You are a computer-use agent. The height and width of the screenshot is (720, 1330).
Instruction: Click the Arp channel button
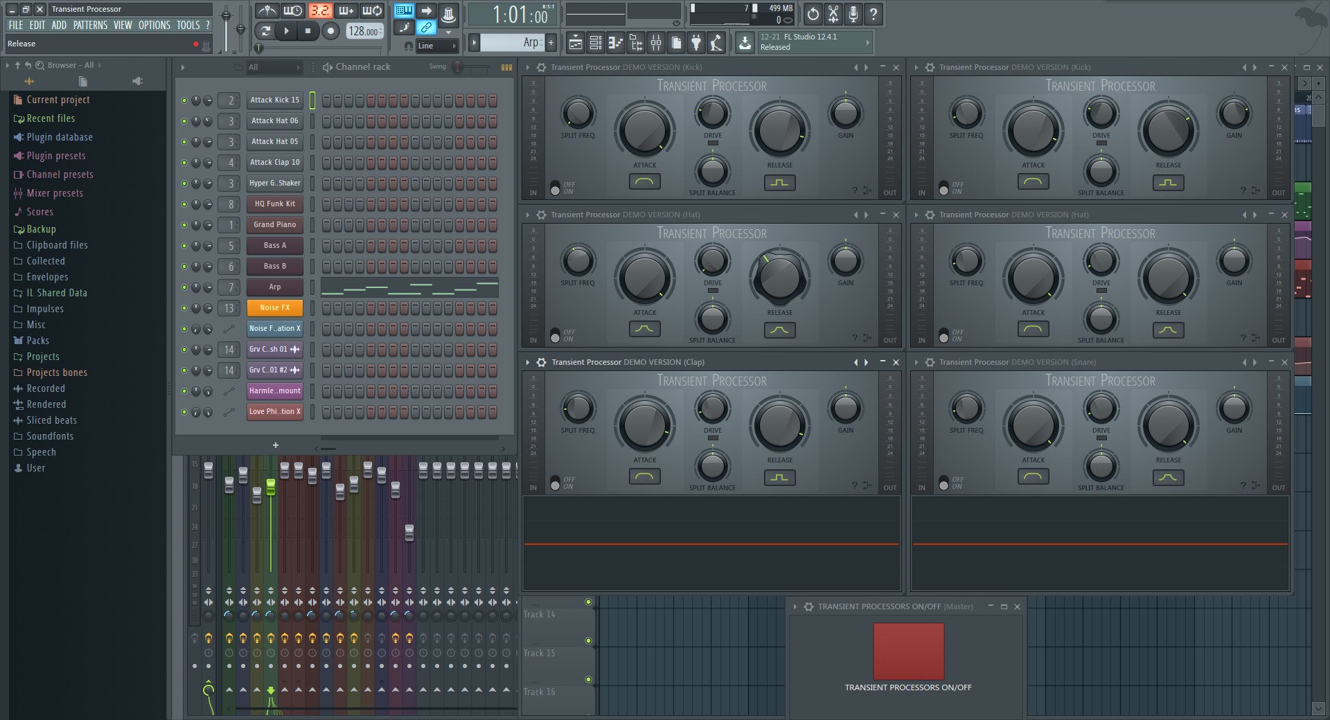click(x=275, y=287)
